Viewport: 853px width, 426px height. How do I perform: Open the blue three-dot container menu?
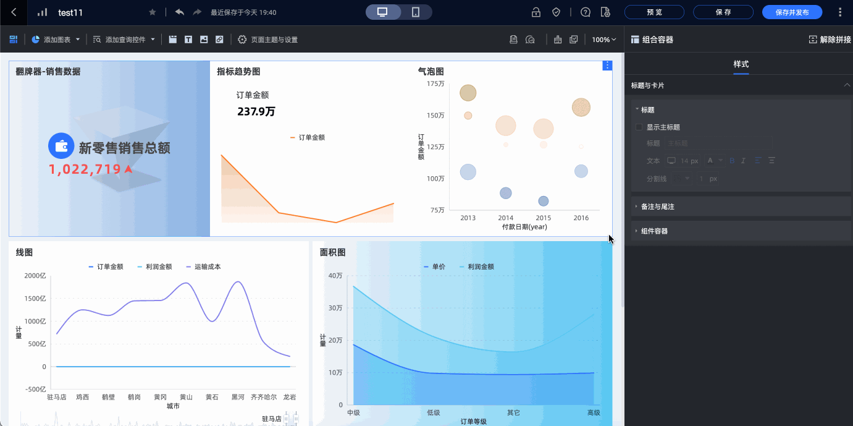(x=607, y=66)
